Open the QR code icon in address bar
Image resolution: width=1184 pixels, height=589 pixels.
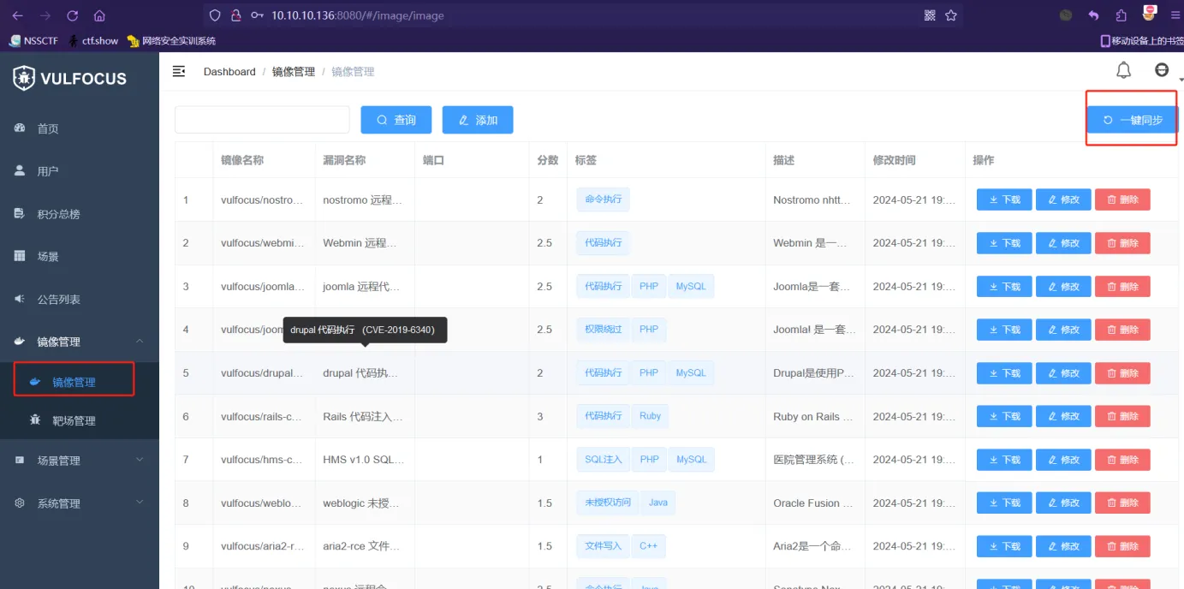pyautogui.click(x=931, y=15)
